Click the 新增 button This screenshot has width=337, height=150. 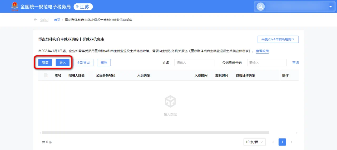click(x=45, y=63)
